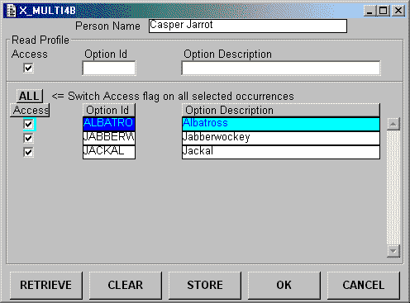Select the Jabberwockey description cell
410x303 pixels.
point(281,138)
